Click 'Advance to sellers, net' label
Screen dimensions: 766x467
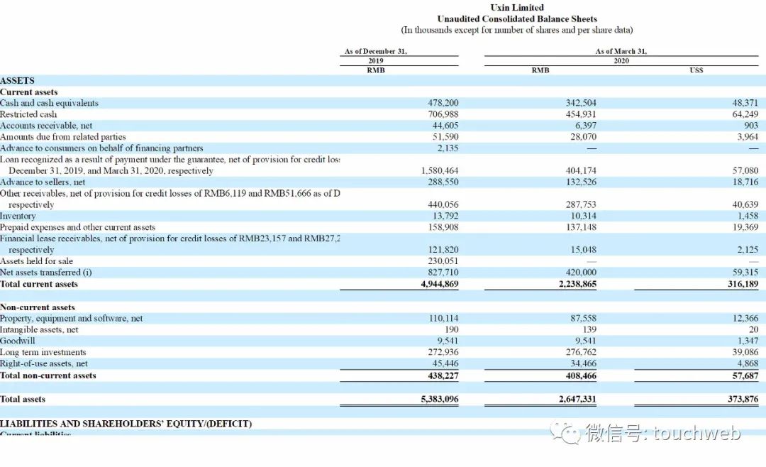43,182
